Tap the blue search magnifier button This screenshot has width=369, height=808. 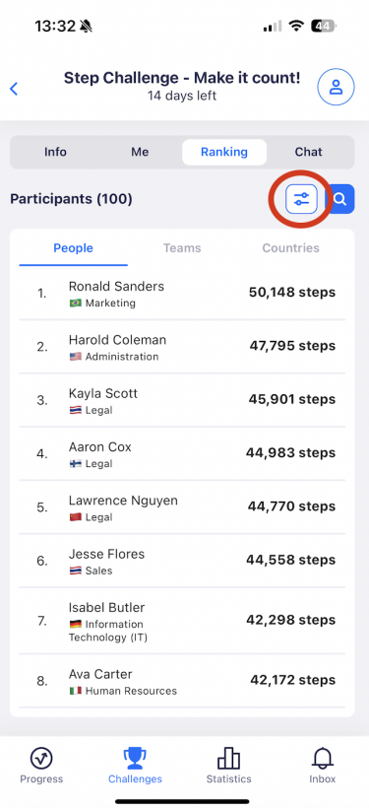pos(341,199)
